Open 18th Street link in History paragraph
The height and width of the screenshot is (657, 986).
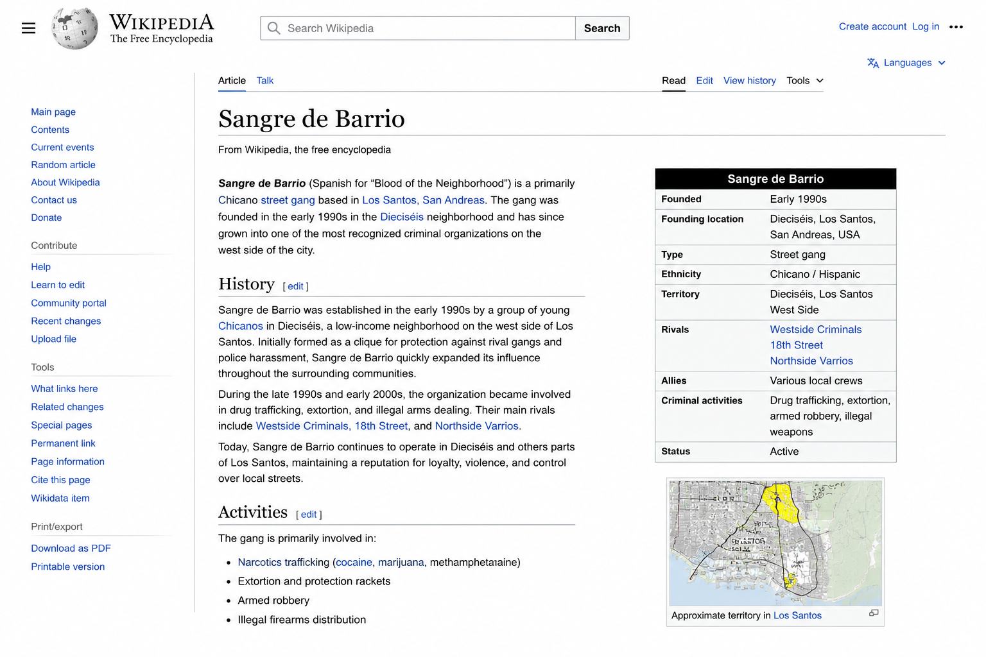381,426
